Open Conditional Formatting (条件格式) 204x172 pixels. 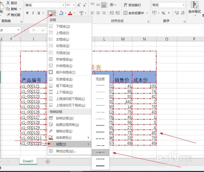195,8
